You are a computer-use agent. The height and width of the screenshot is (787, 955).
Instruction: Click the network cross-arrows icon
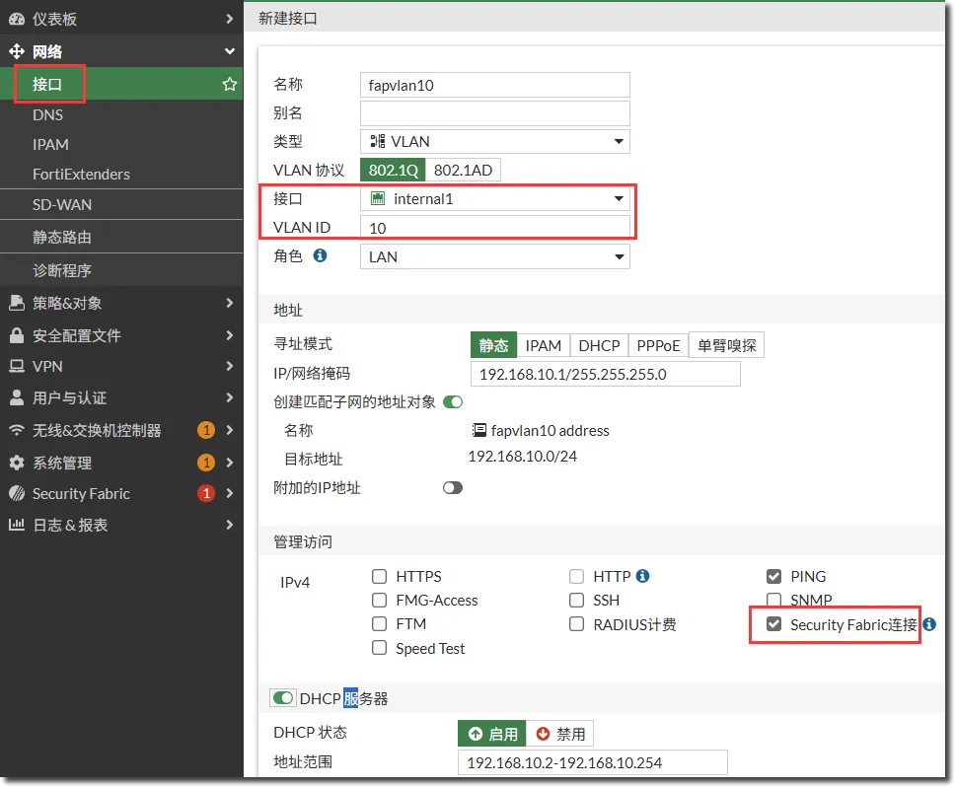[17, 51]
